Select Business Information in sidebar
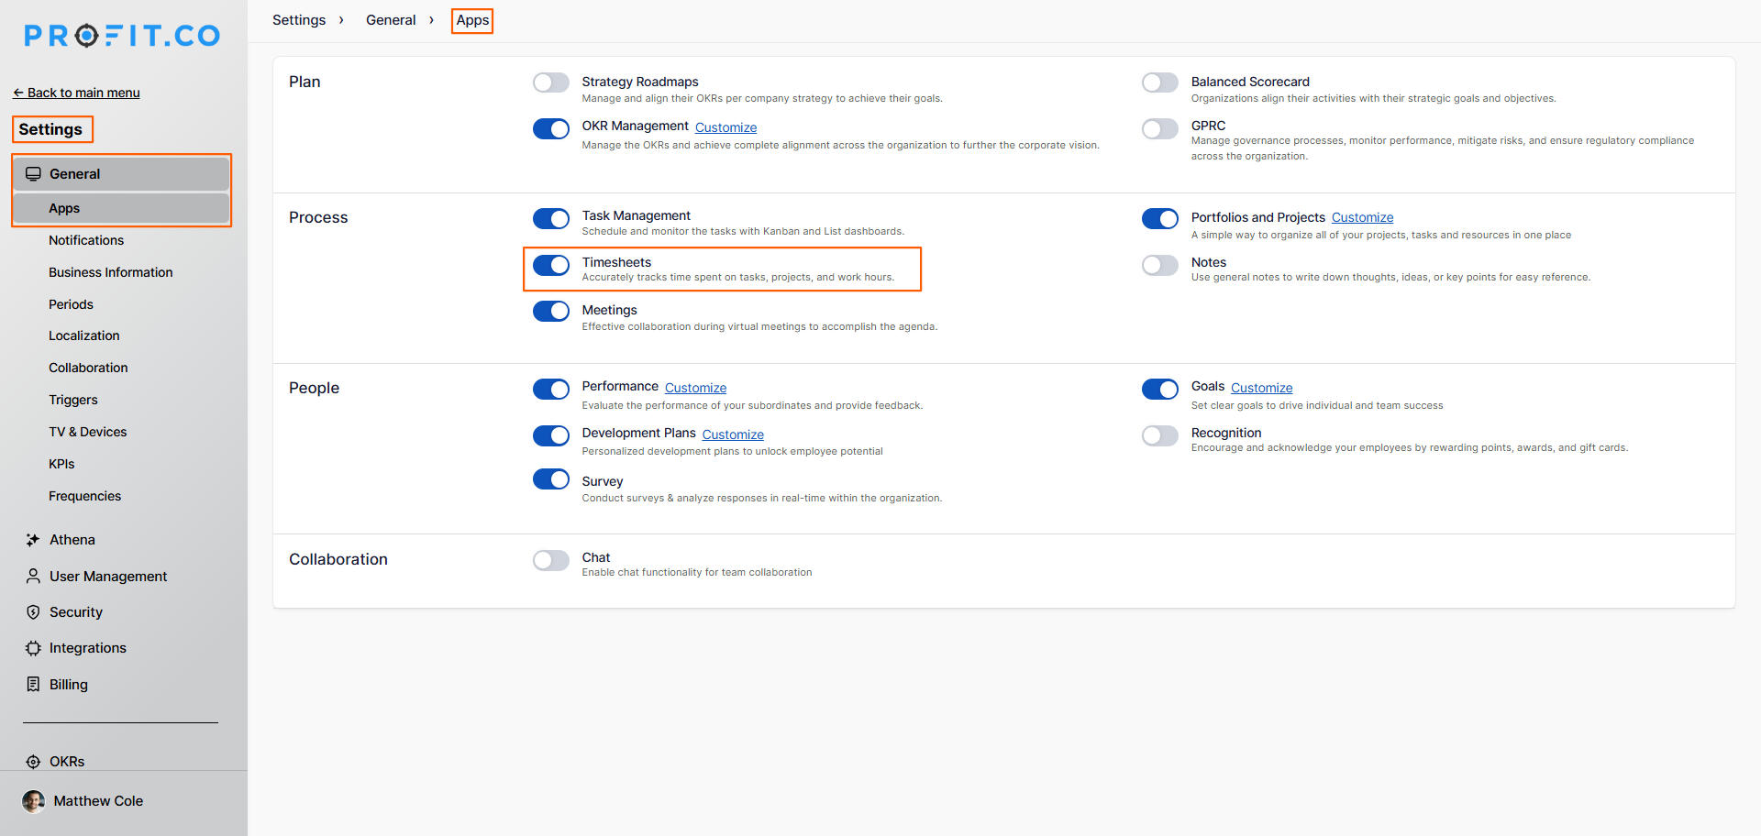Viewport: 1761px width, 836px height. (110, 272)
